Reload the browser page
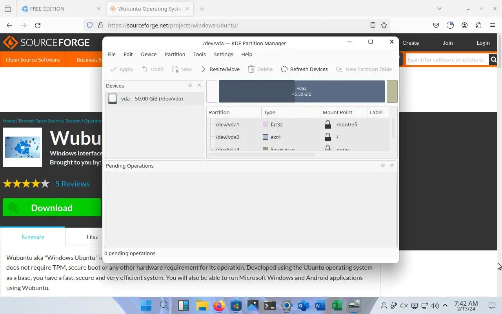The height and width of the screenshot is (314, 502). click(x=38, y=25)
